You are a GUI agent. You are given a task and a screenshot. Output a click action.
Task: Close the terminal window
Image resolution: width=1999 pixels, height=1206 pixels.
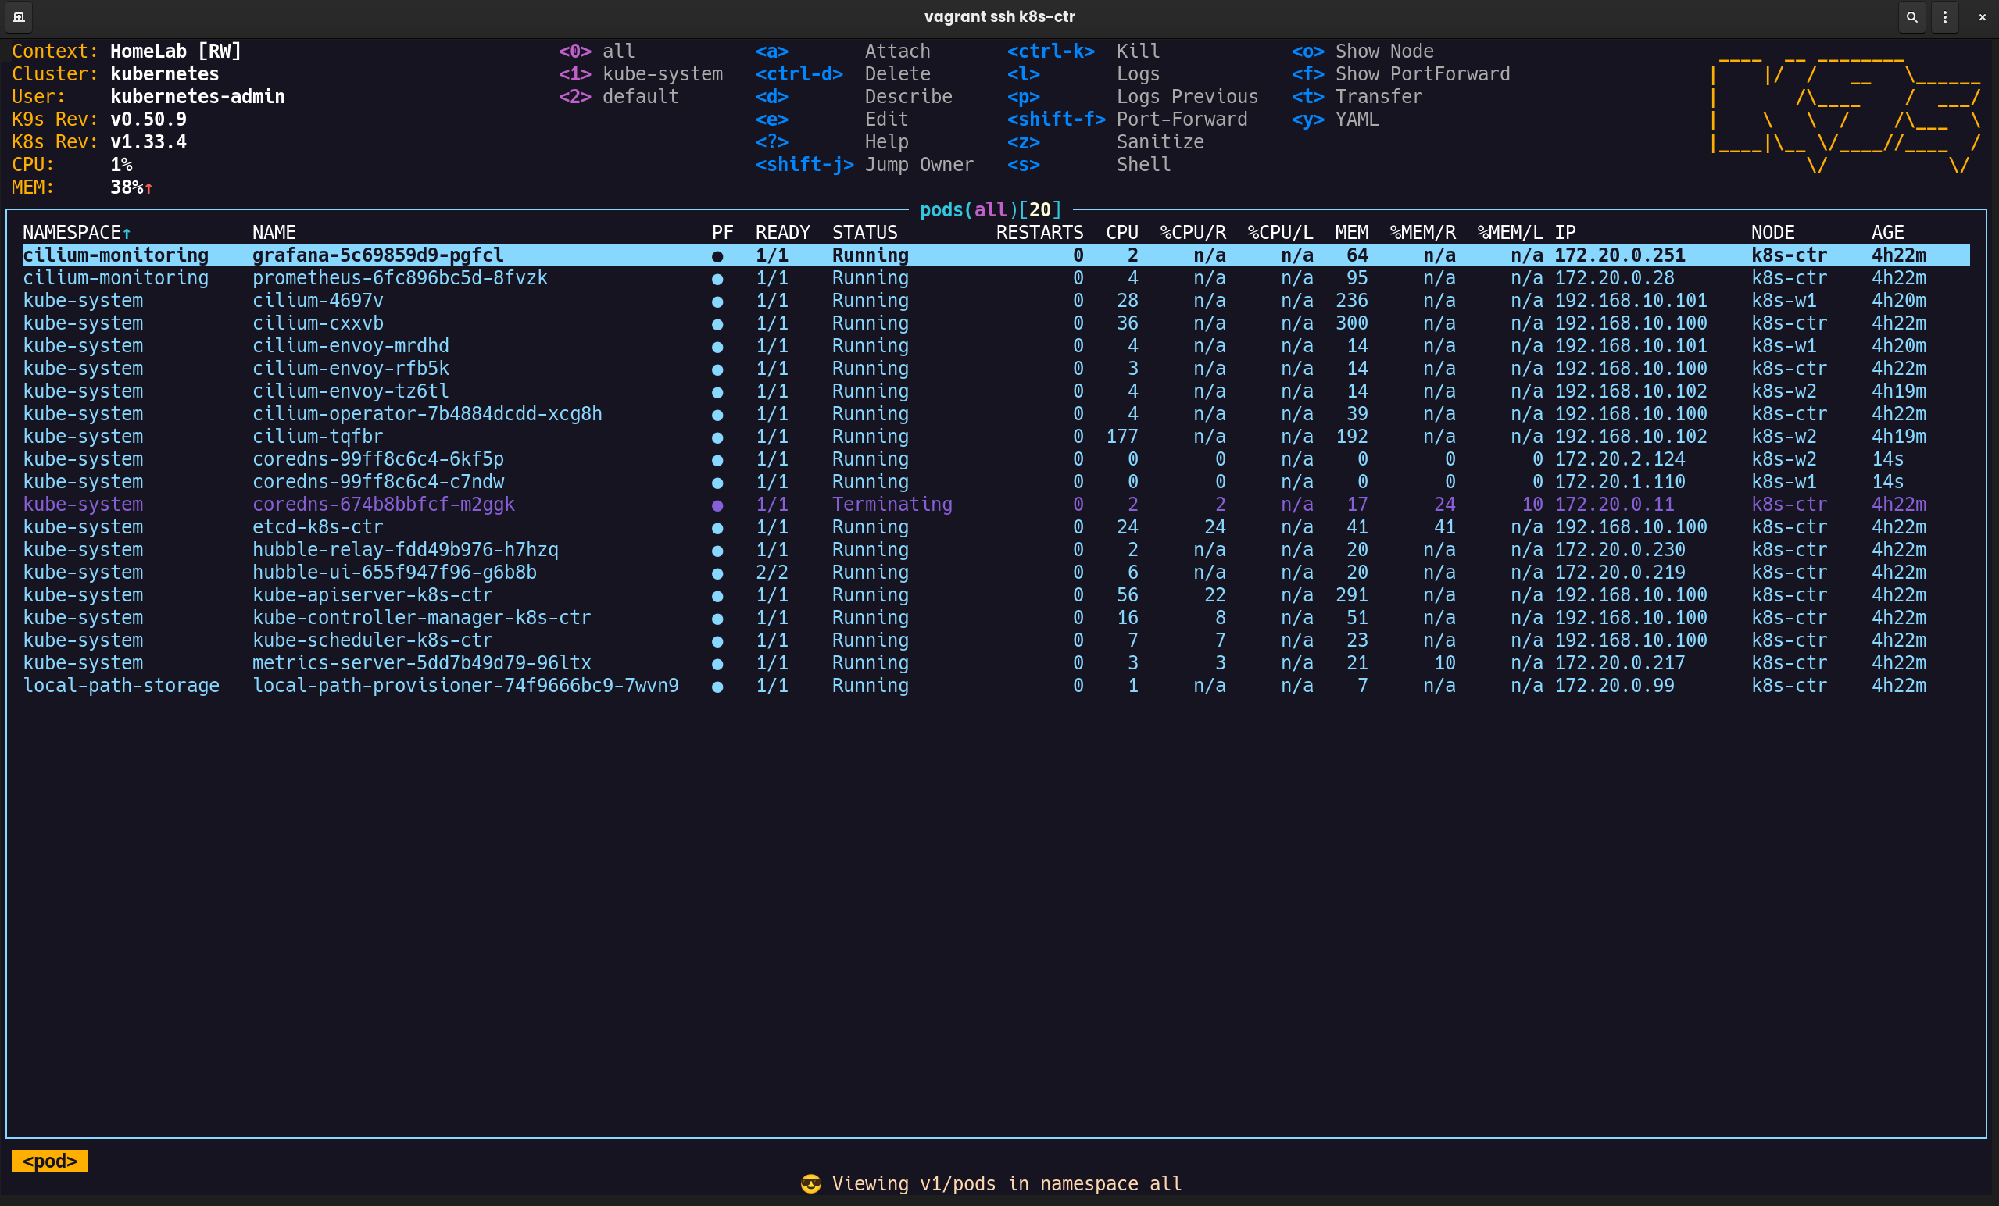click(x=1982, y=17)
